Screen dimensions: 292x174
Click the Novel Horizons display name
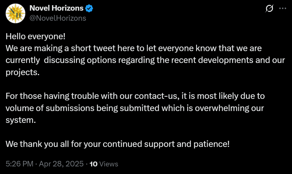[56, 8]
